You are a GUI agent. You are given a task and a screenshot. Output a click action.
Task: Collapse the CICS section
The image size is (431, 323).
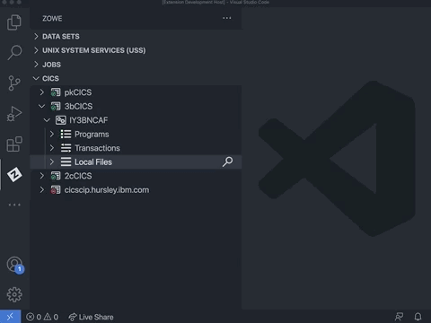coord(36,78)
